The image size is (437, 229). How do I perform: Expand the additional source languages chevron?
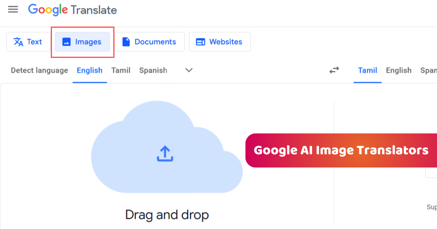(x=188, y=70)
